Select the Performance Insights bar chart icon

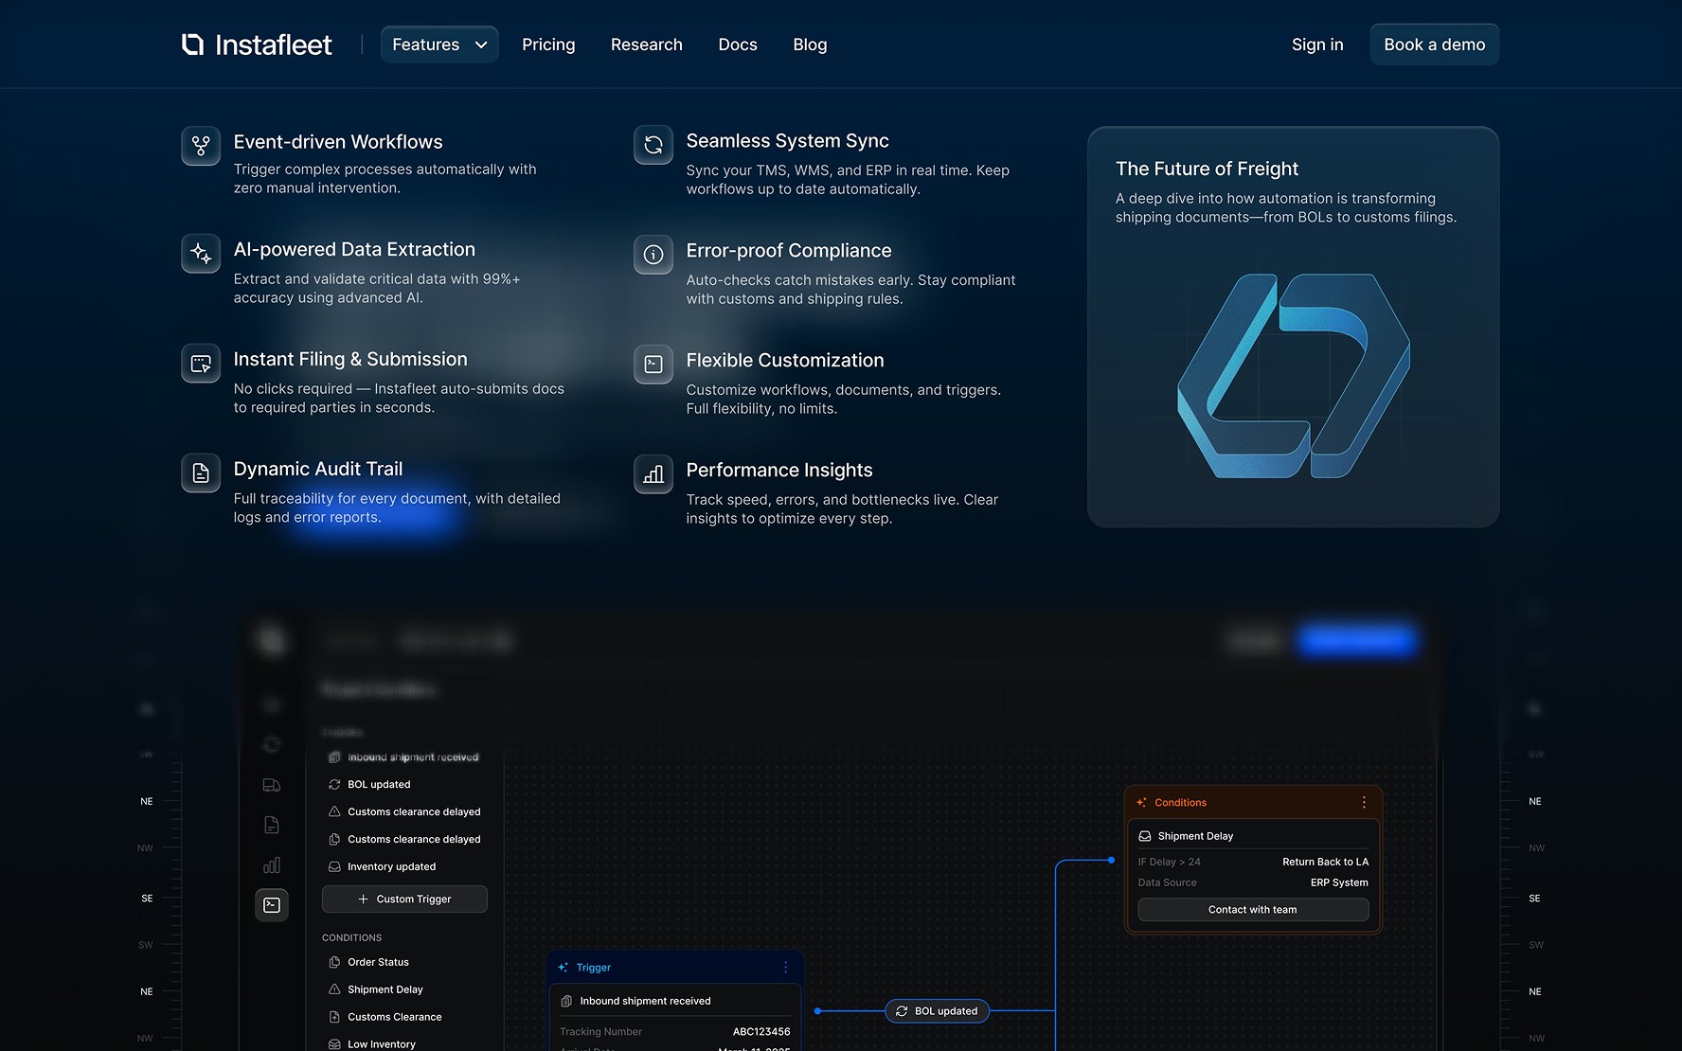point(653,474)
